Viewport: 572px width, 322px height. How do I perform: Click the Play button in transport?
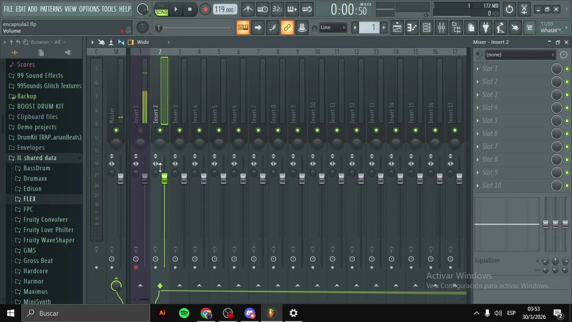(x=176, y=9)
